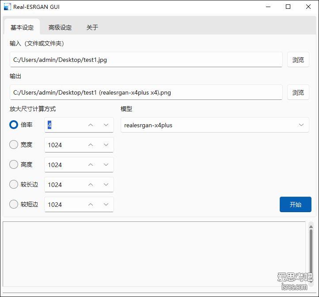Increase the 较长边 value with up arrow
This screenshot has height=297, width=319.
tap(91, 185)
